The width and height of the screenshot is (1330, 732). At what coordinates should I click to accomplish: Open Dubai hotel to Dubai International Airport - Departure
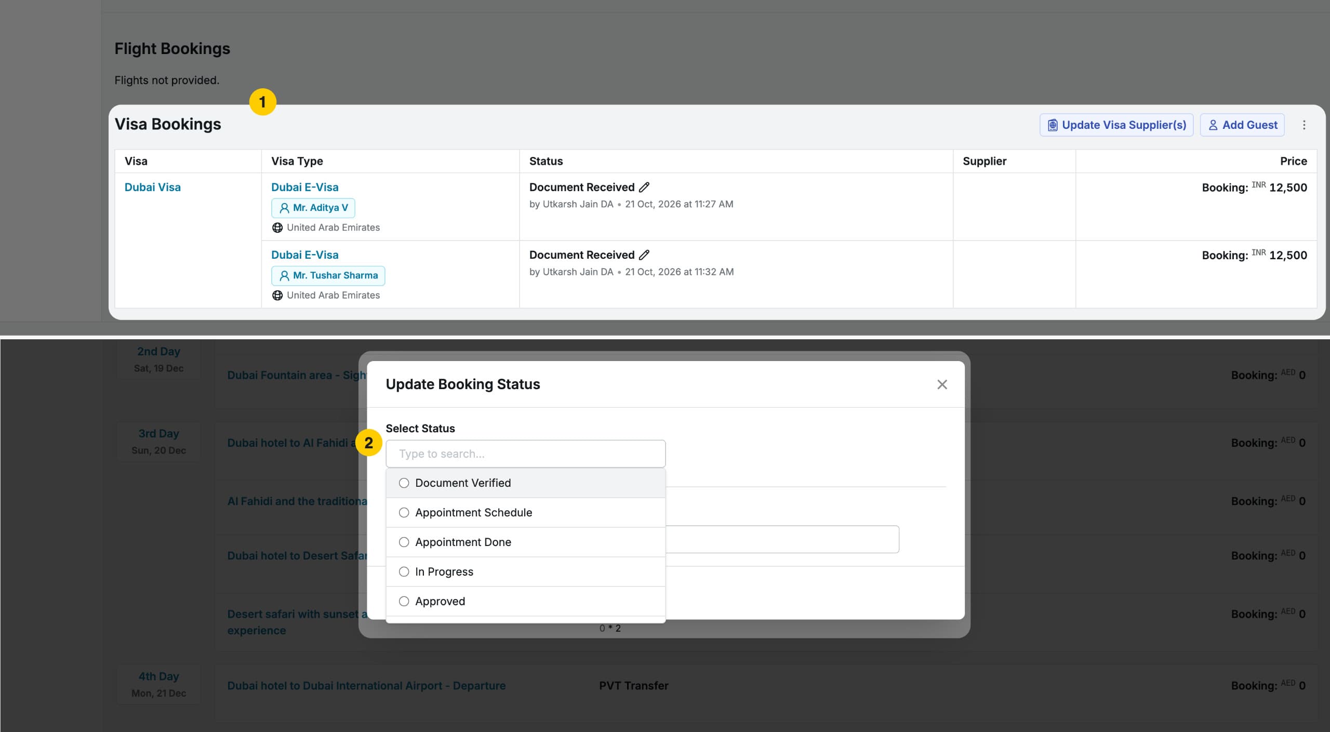coord(366,686)
